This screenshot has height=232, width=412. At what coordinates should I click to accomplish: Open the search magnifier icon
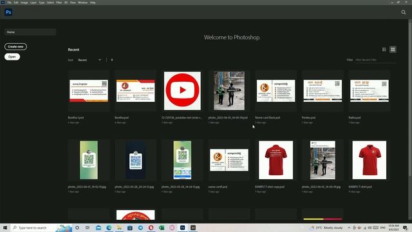point(404,12)
